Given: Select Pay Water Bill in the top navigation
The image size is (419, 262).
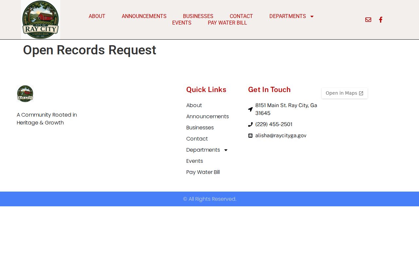Looking at the screenshot, I should [228, 23].
